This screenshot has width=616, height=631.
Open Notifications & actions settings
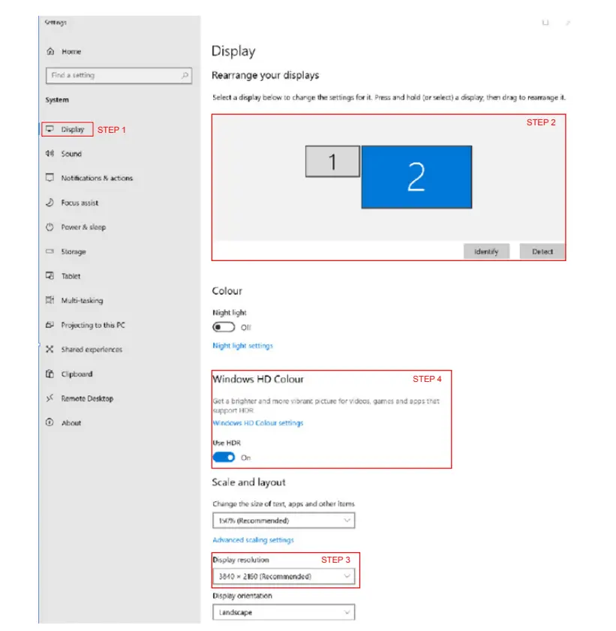tap(97, 178)
